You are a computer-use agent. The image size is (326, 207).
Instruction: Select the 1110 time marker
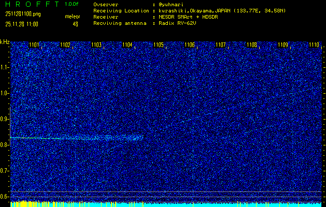[314, 45]
